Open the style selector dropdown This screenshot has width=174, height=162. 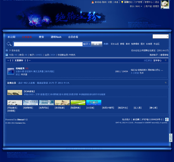(x=161, y=36)
